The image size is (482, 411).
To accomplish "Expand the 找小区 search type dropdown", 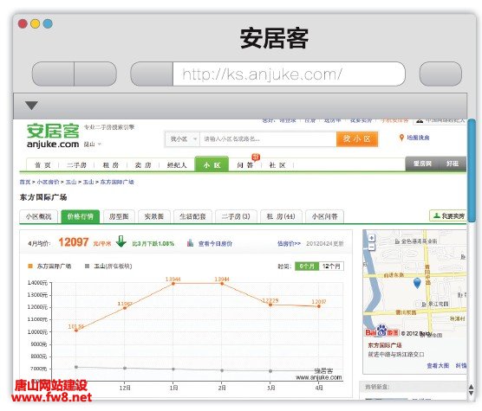I will point(183,139).
